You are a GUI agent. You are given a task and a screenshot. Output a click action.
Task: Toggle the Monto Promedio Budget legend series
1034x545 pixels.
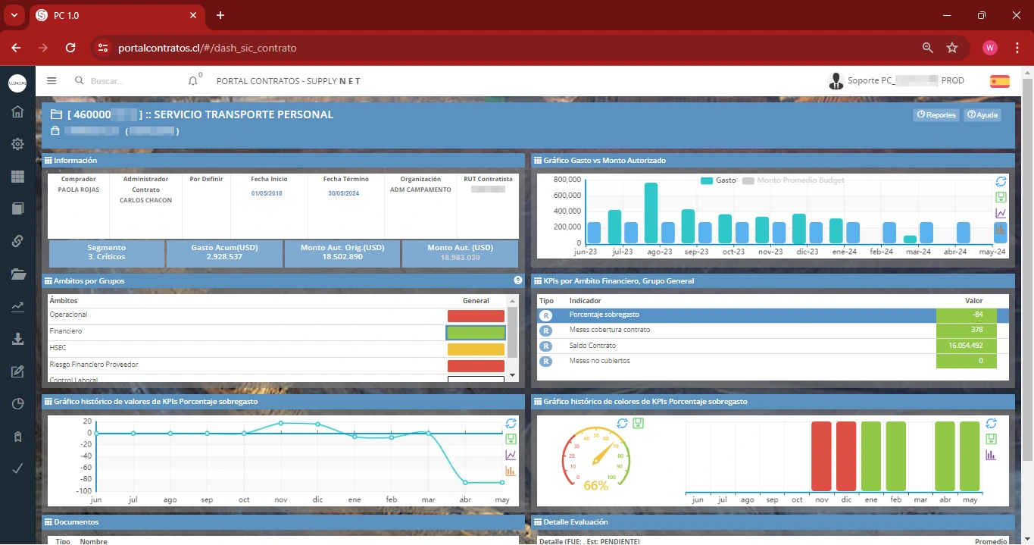pyautogui.click(x=793, y=180)
